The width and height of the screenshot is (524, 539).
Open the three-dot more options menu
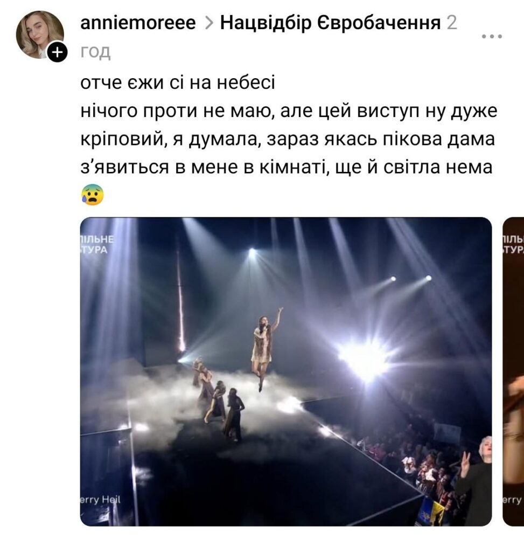pos(492,36)
